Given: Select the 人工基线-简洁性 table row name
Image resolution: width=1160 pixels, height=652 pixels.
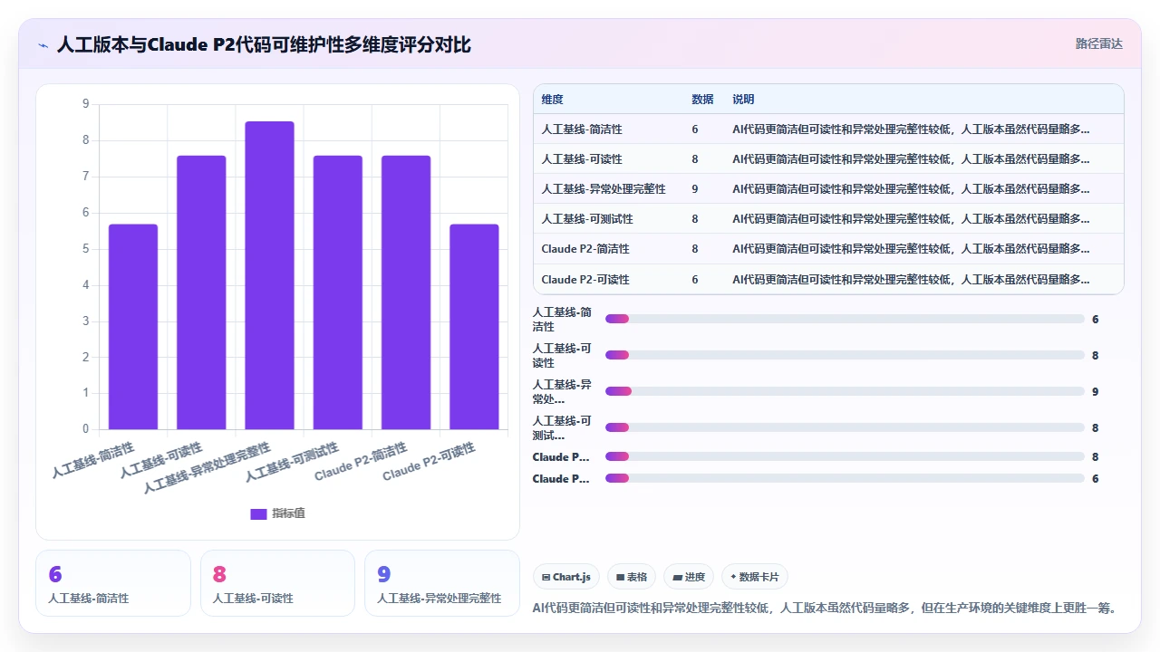Looking at the screenshot, I should click(582, 129).
